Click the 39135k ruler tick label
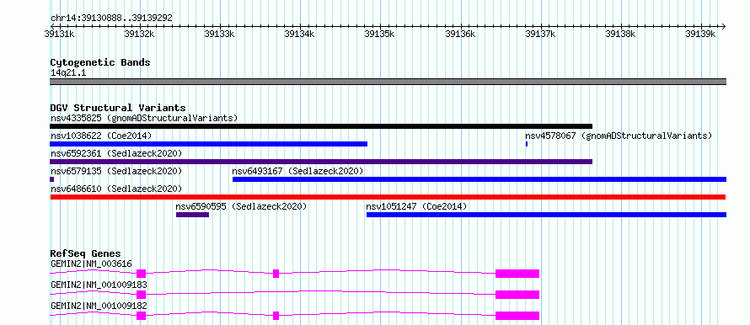This screenshot has width=750, height=325. (x=380, y=34)
